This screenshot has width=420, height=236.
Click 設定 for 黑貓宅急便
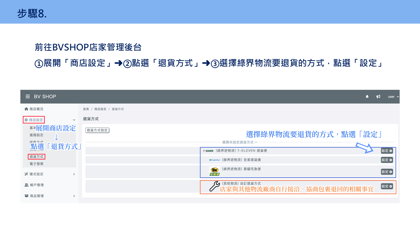click(x=387, y=172)
